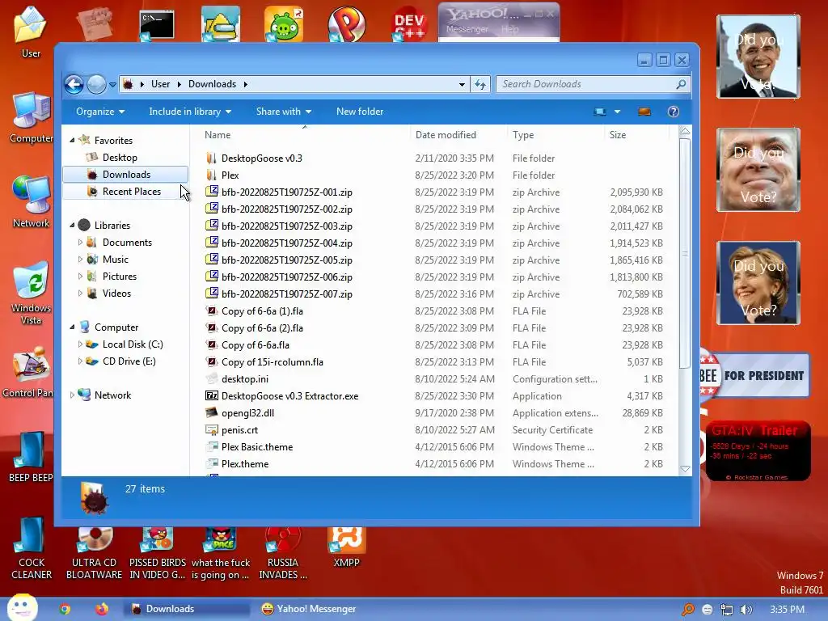The height and width of the screenshot is (621, 828).
Task: Select Desktop in Favorites
Action: tap(120, 158)
